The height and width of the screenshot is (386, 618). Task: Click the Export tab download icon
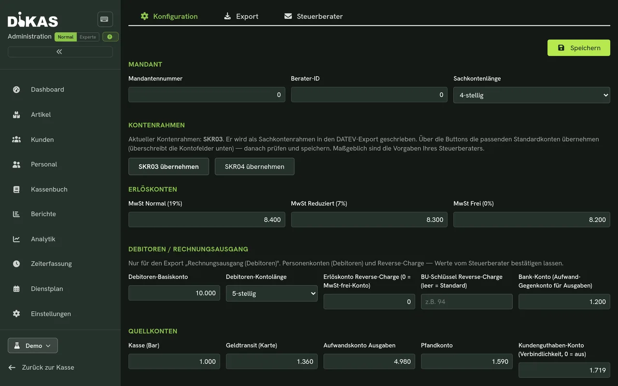[x=227, y=16]
